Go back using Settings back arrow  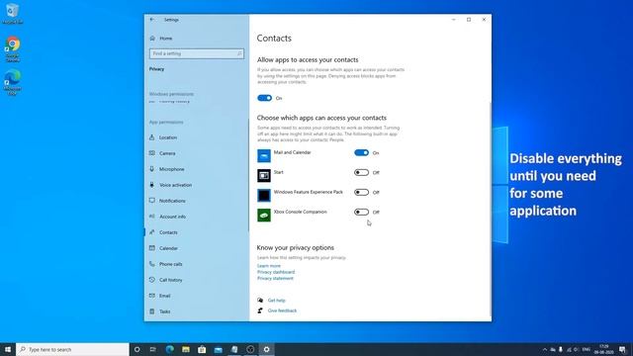pyautogui.click(x=151, y=20)
